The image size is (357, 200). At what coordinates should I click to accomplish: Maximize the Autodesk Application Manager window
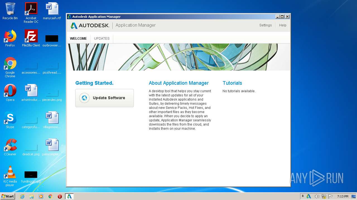[282, 17]
